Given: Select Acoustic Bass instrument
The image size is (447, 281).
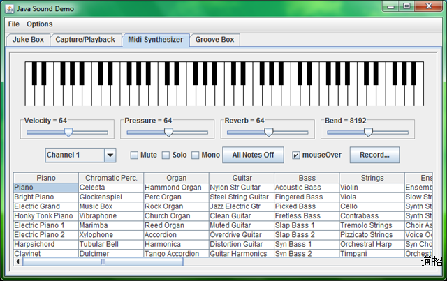Looking at the screenshot, I should [307, 188].
